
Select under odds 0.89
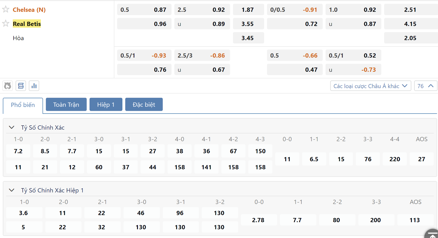click(202, 24)
